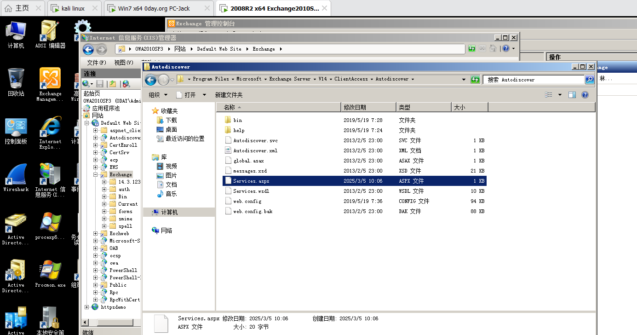Open the view options dropdown arrow

click(x=560, y=95)
